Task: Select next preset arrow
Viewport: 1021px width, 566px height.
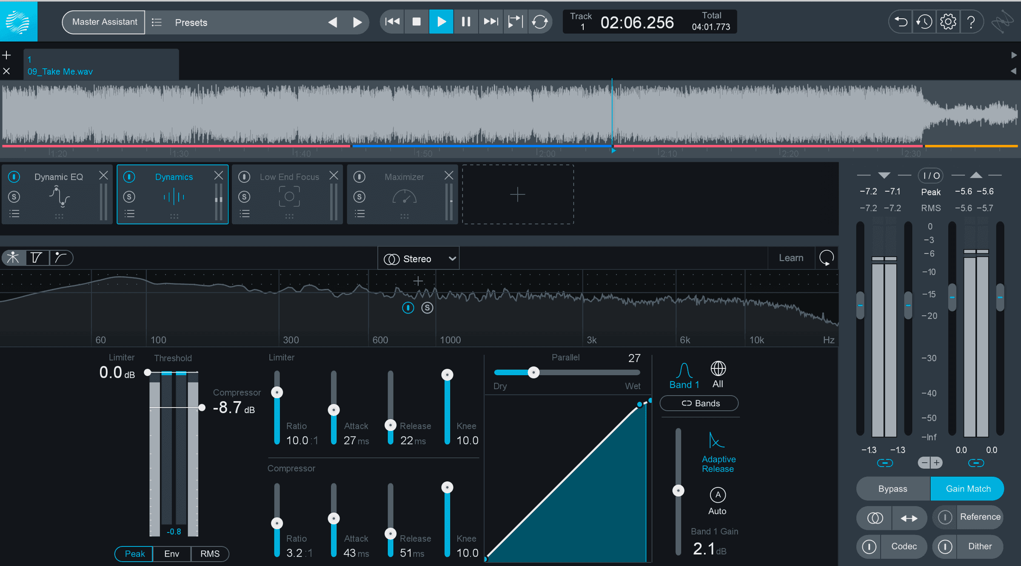Action: (x=358, y=22)
